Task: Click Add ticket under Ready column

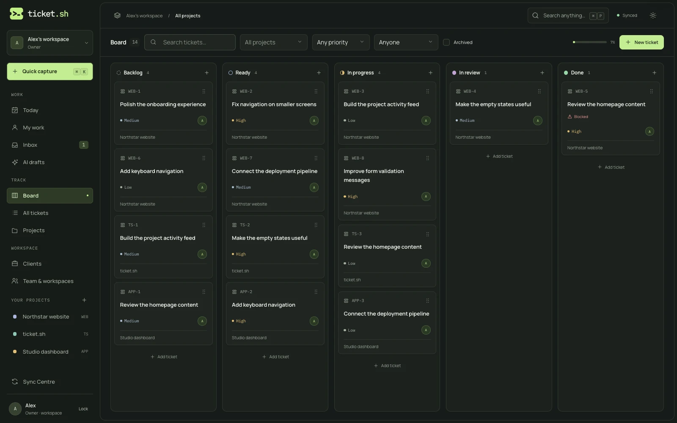Action: (275, 357)
